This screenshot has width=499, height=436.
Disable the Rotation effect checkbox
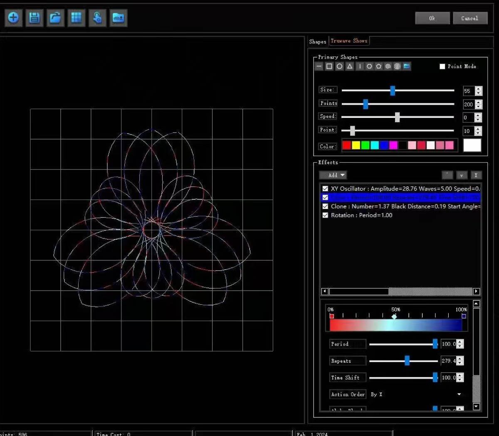tap(325, 215)
